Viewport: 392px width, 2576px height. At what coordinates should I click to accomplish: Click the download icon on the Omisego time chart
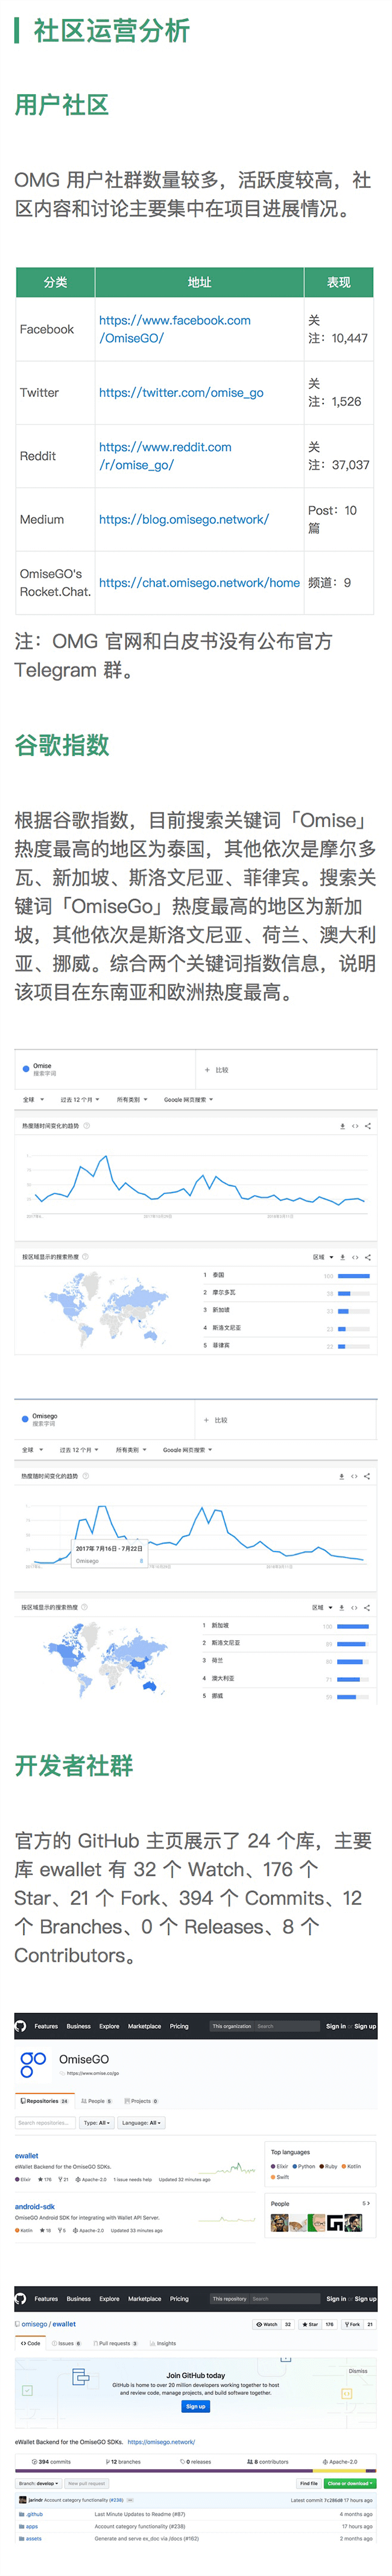(x=342, y=1476)
